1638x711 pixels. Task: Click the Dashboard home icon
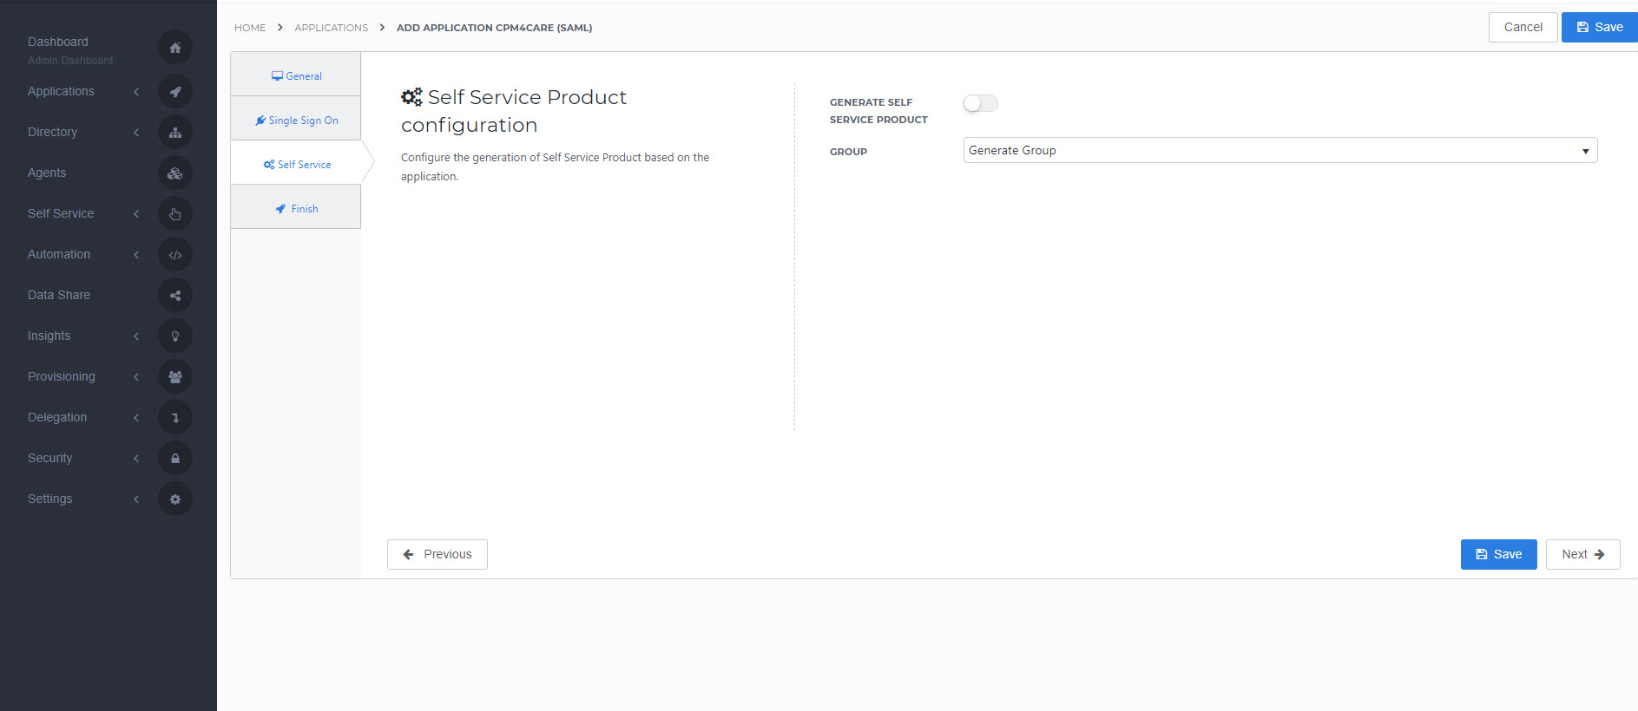(175, 48)
